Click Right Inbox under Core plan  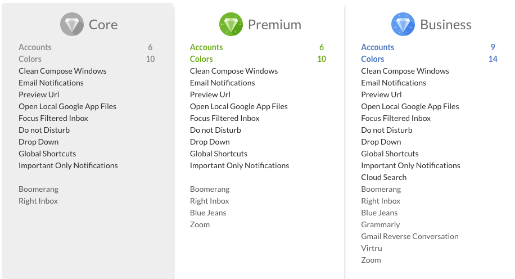point(38,201)
